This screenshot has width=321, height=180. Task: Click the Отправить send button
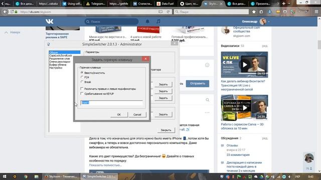click(197, 83)
